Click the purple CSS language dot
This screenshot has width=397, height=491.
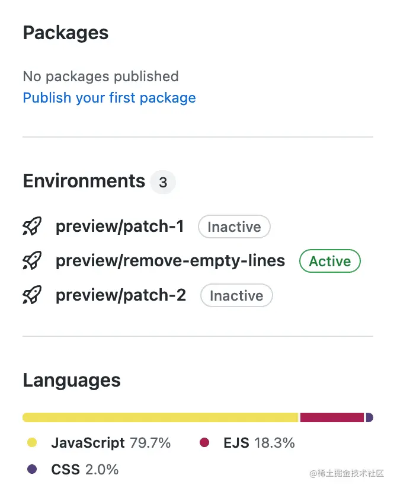pos(33,470)
